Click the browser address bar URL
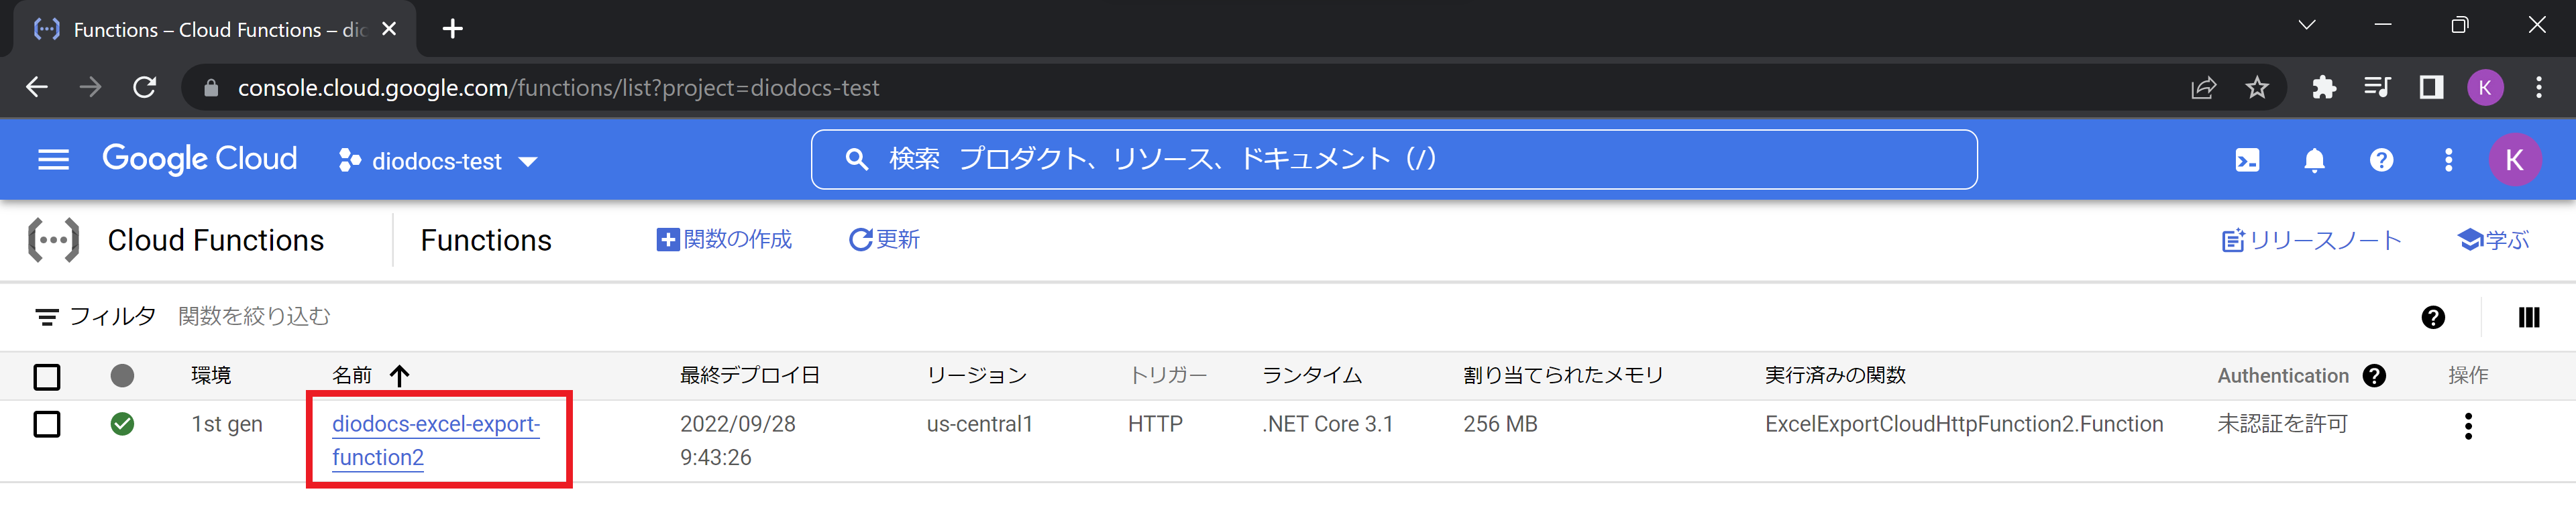Image resolution: width=2576 pixels, height=512 pixels. click(558, 88)
